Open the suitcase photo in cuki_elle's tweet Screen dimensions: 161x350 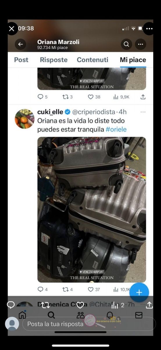(92, 210)
